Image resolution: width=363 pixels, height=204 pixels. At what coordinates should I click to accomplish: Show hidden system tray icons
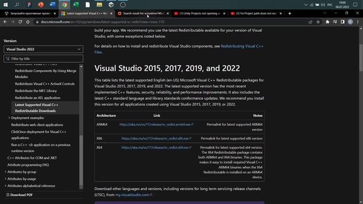[306, 5]
